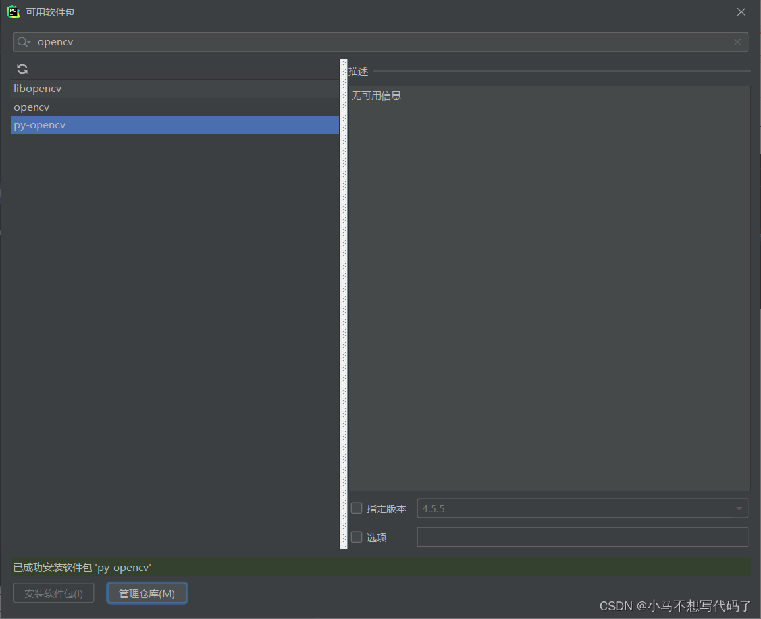Open the search options magnifier icon
This screenshot has width=761, height=619.
(x=24, y=42)
